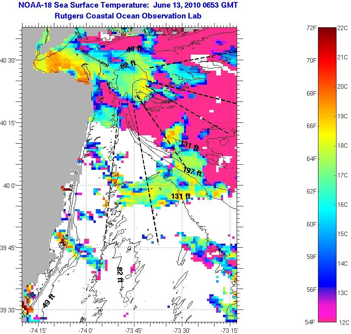This screenshot has height=334, width=351.
Task: Click the 40 0' latitude label
Action: [10, 185]
